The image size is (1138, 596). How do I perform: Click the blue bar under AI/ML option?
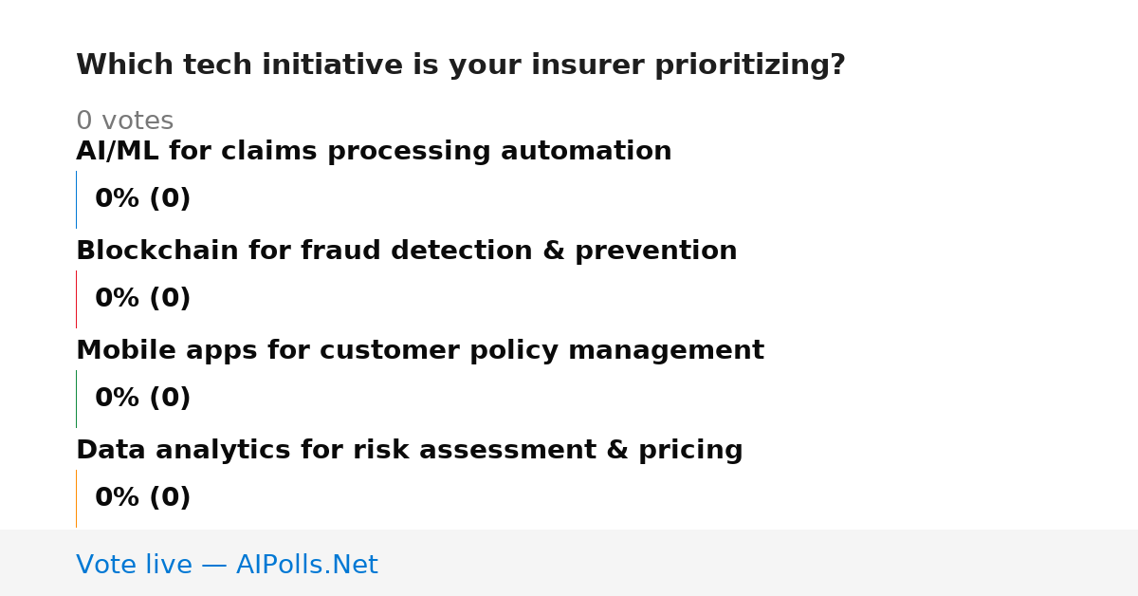pos(76,199)
